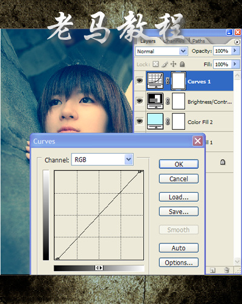Screen dimensions: 242x304
Task: Create a new layer with bottom icon
Action: [212, 270]
